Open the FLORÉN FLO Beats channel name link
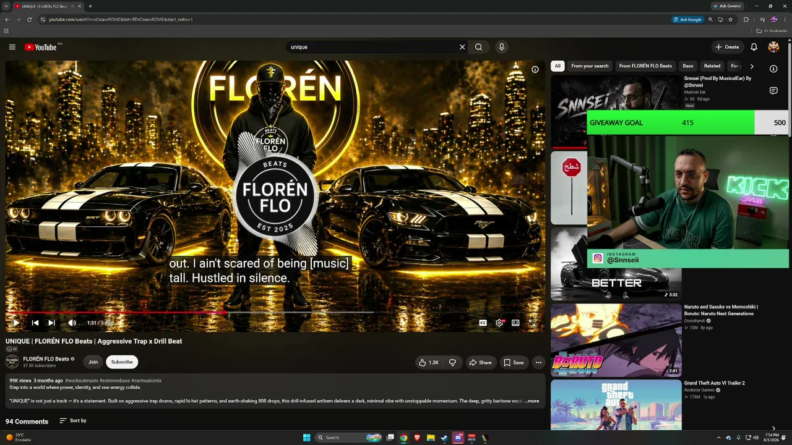This screenshot has height=445, width=792. 46,359
